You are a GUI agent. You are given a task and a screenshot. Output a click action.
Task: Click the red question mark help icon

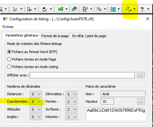click(142, 9)
